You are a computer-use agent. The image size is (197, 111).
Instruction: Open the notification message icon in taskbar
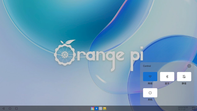(x=194, y=109)
